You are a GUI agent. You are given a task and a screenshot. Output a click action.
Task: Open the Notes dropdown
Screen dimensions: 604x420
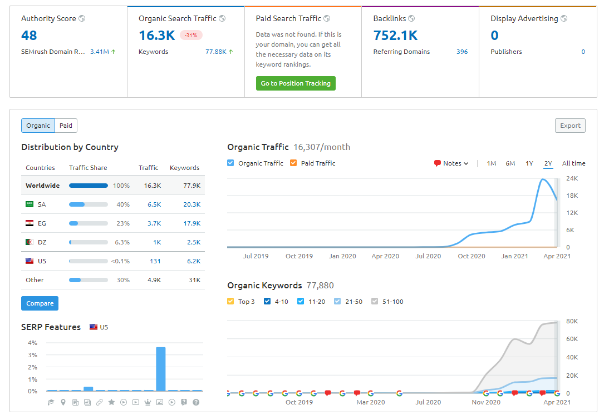click(451, 163)
